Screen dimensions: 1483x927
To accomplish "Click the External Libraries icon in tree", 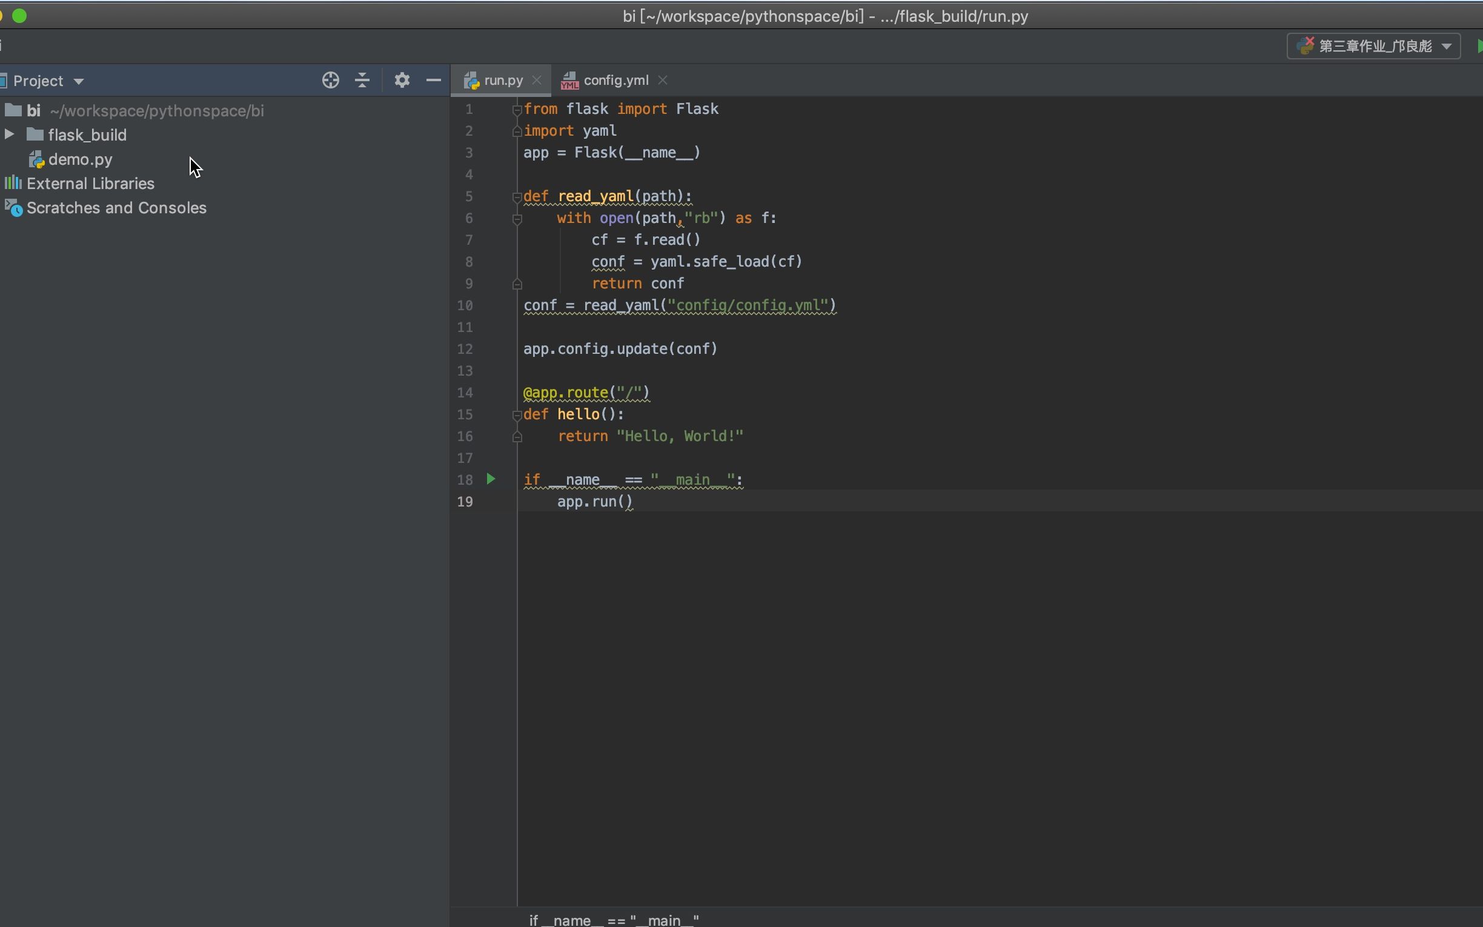I will 13,183.
